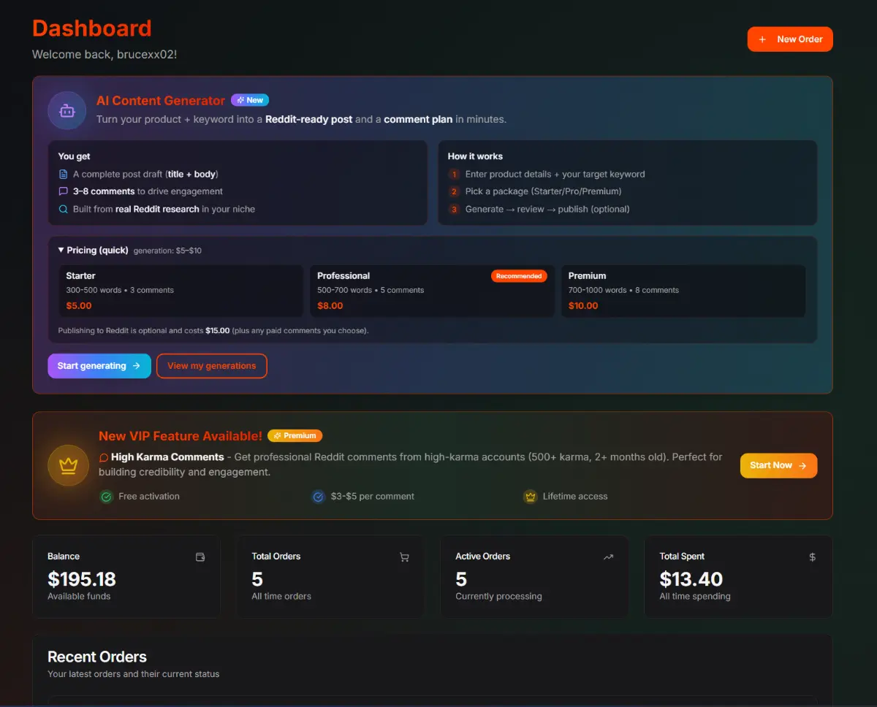The width and height of the screenshot is (877, 707).
Task: Click Start Now in the VIP banner
Action: click(x=778, y=465)
